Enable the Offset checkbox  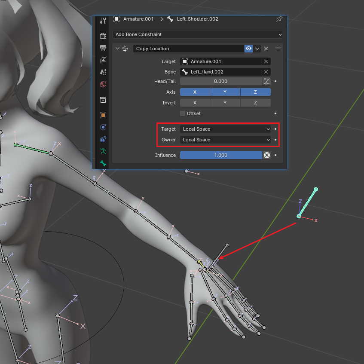(x=183, y=113)
